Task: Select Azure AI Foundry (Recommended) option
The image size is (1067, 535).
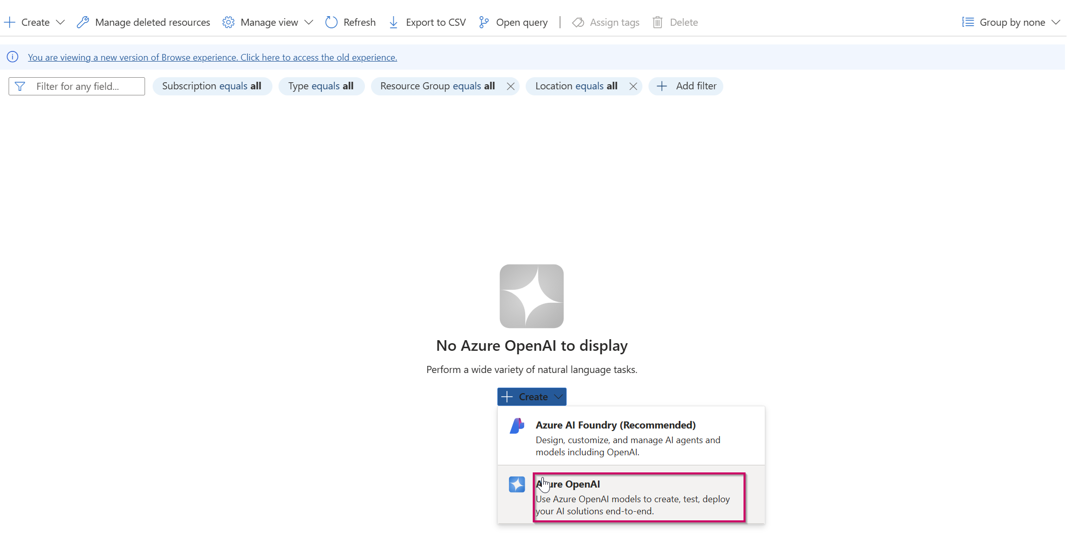Action: (x=631, y=436)
